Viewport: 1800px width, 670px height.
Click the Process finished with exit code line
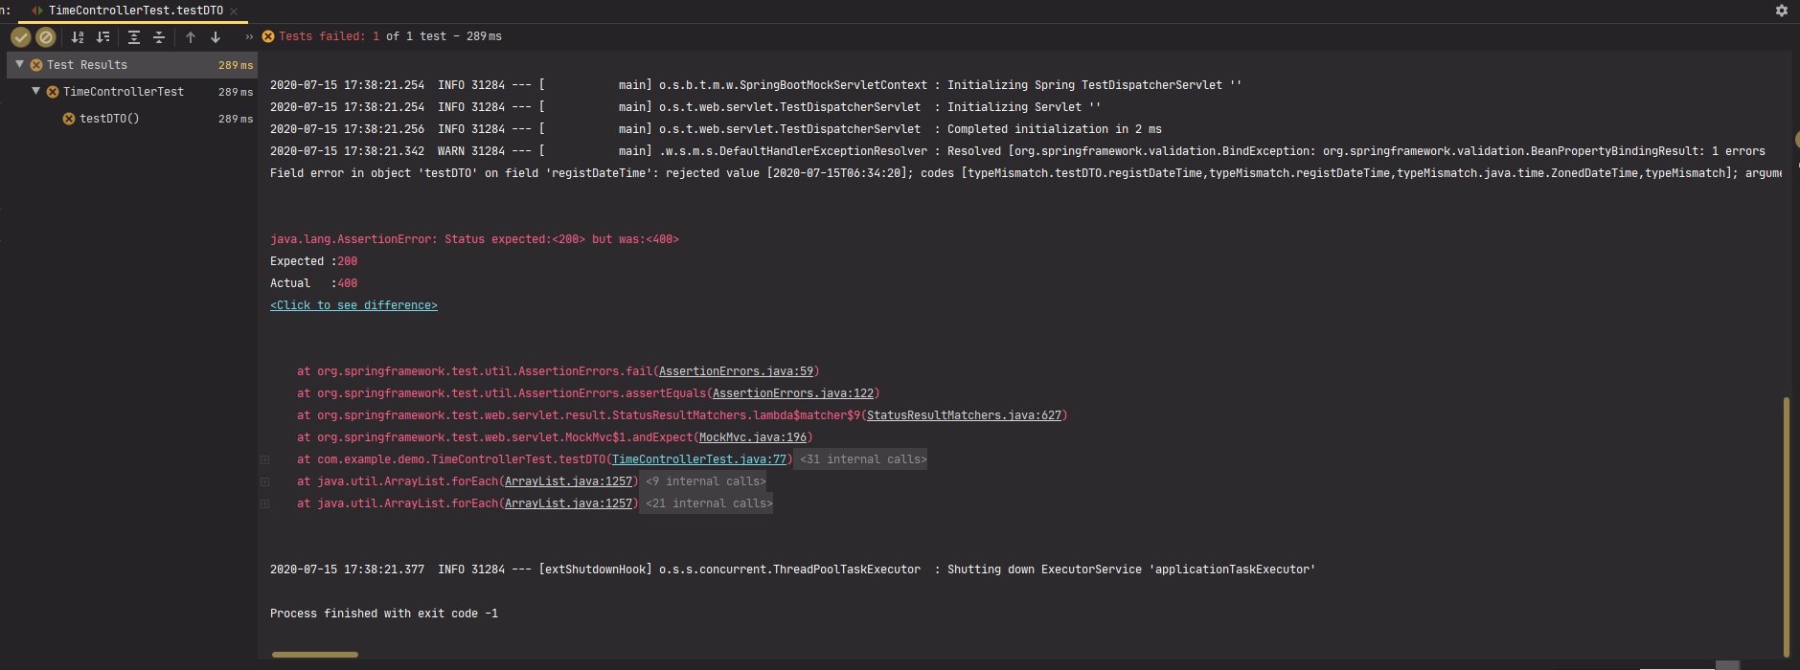coord(384,614)
